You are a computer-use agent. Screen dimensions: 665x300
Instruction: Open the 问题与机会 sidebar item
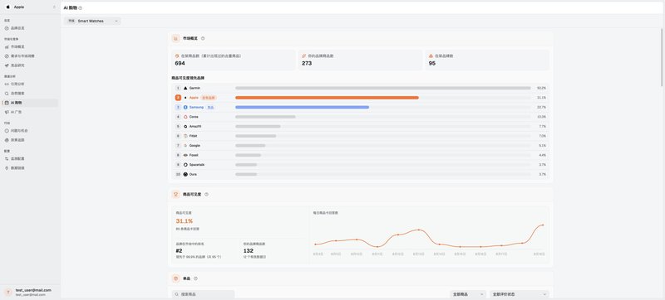click(30, 131)
